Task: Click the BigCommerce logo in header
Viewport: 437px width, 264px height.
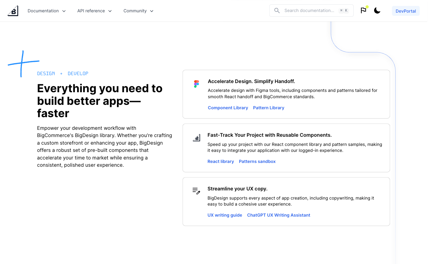Action: pos(13,11)
